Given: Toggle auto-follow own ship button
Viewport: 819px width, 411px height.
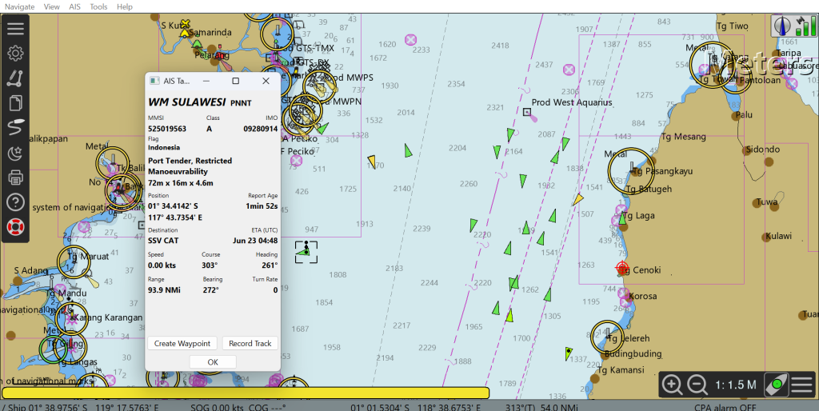Looking at the screenshot, I should coord(776,385).
